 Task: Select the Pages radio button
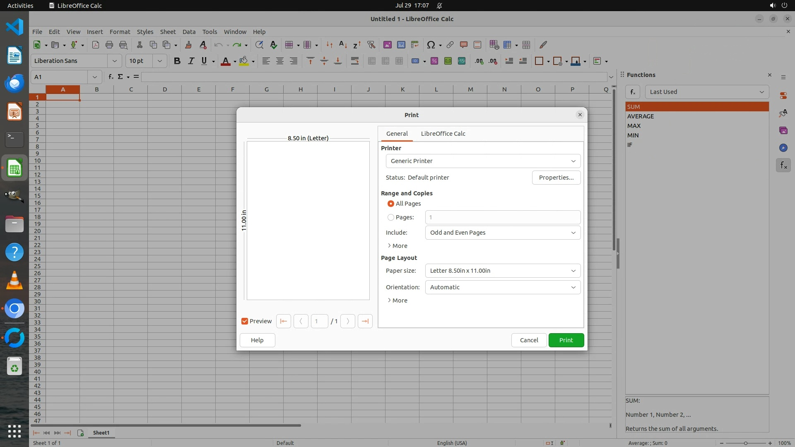(391, 217)
